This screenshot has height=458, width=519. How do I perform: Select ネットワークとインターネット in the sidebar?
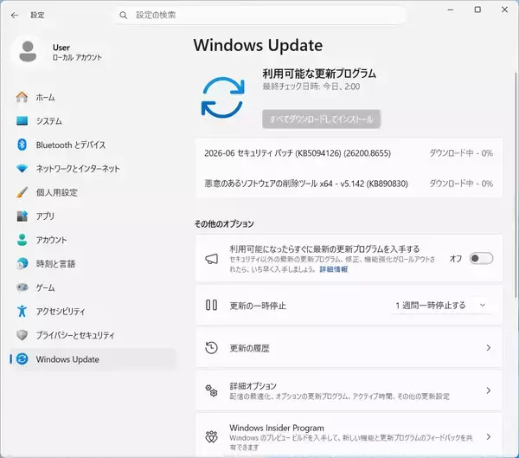[93, 169]
